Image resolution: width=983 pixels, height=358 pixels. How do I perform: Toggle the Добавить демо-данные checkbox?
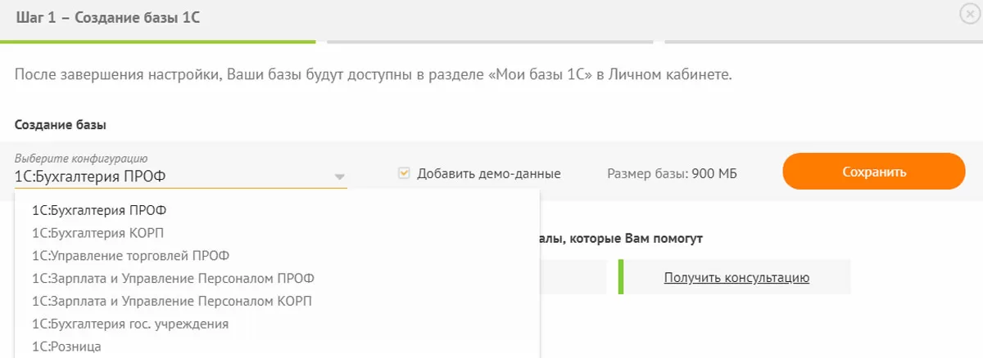404,173
